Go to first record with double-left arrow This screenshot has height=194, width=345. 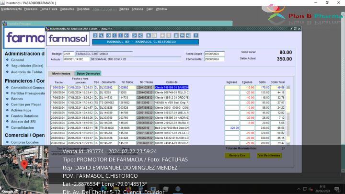point(108,35)
